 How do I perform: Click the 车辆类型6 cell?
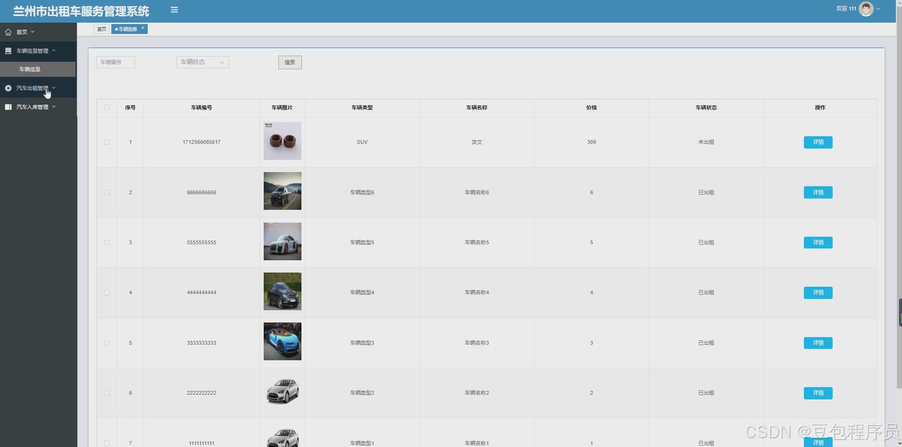coord(362,192)
